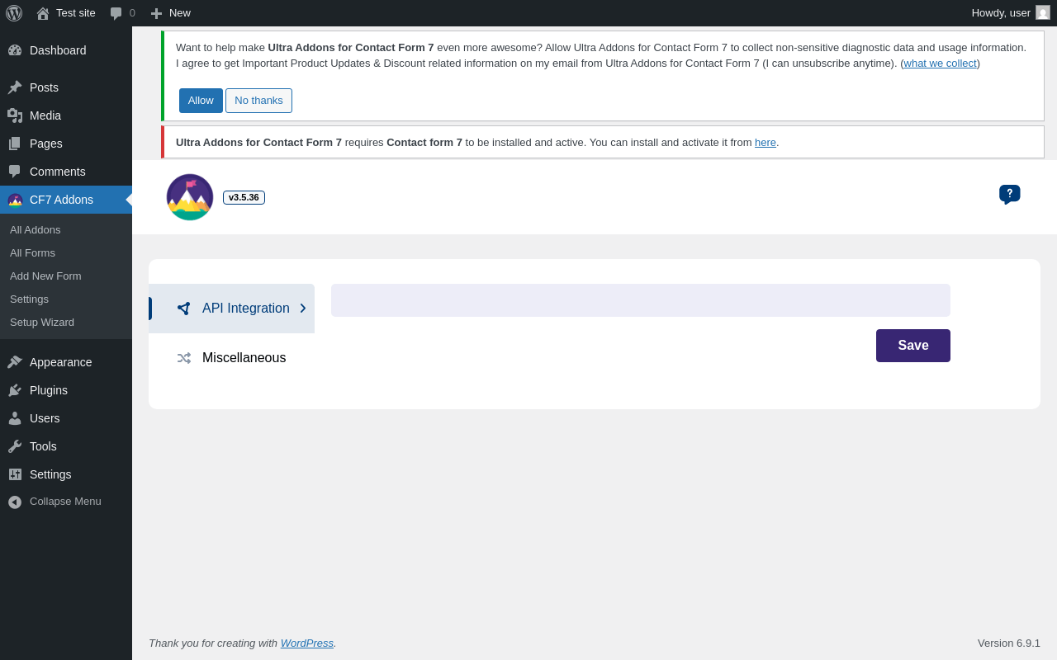Viewport: 1057px width, 660px height.
Task: Open the WordPress Settings menu label
Action: click(50, 474)
